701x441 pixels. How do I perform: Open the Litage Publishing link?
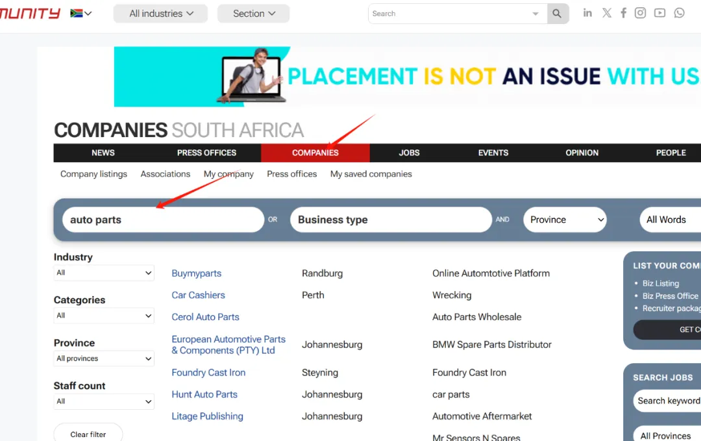[x=208, y=416]
